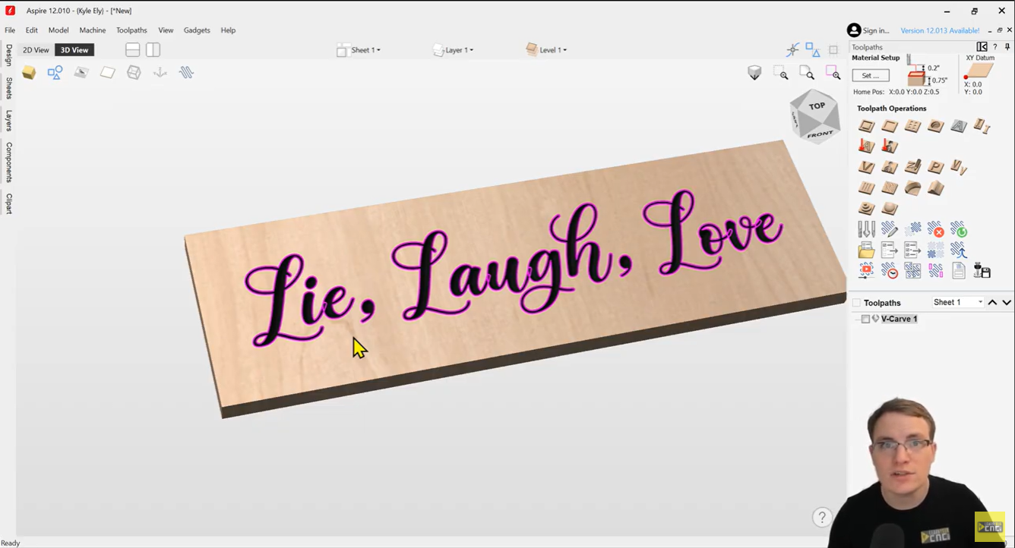This screenshot has width=1015, height=548.
Task: Open the 3D Finishing smooth-dome toolpath icon
Action: pos(890,208)
